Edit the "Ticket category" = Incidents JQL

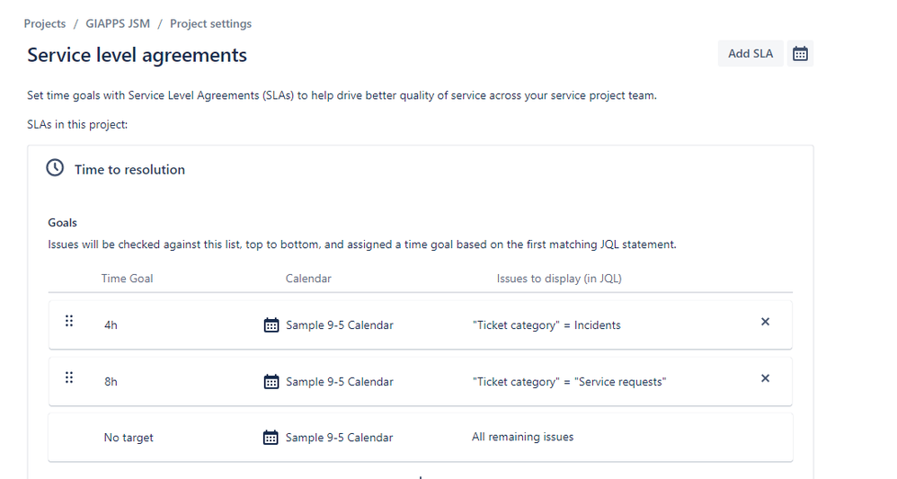(546, 325)
